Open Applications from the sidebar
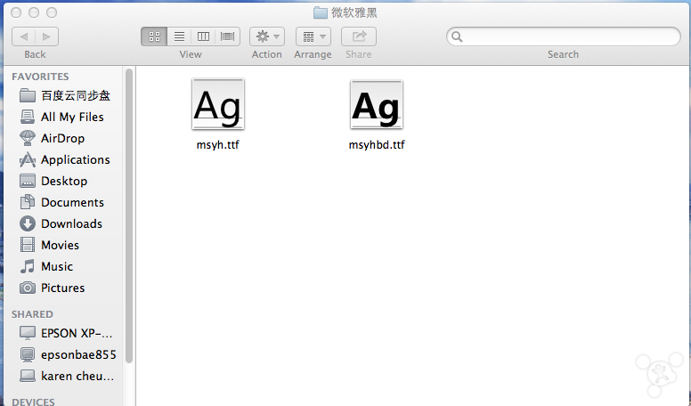The width and height of the screenshot is (691, 406). pos(65,159)
